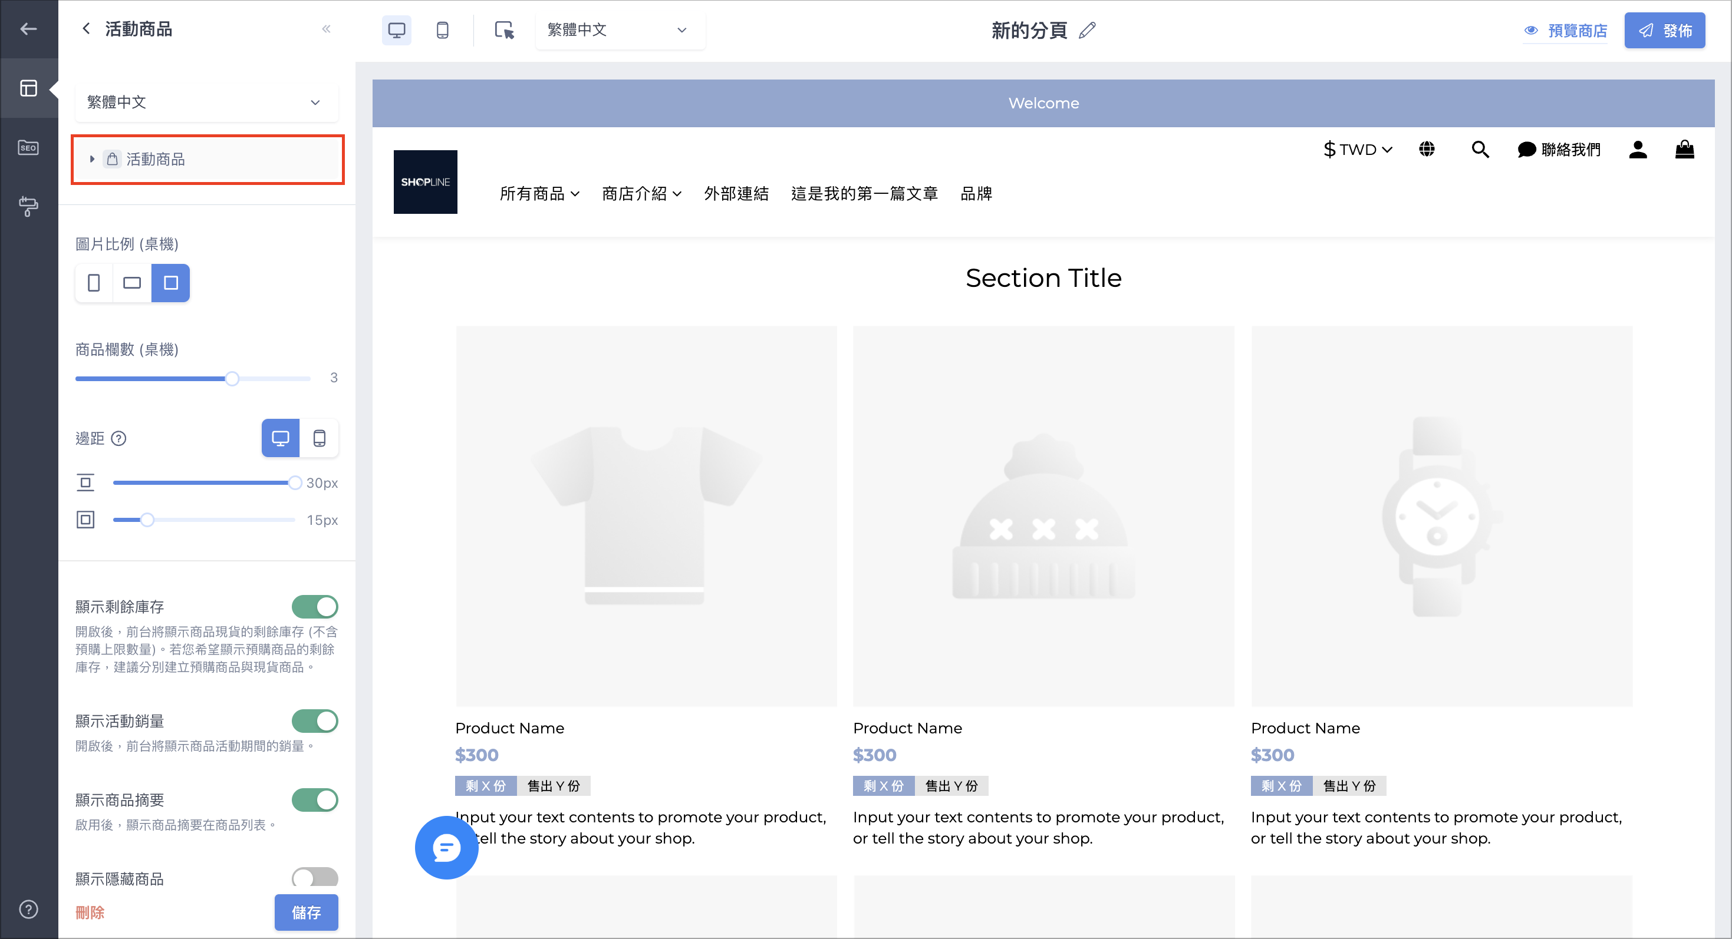Open 品牌 menu item
This screenshot has width=1732, height=939.
coord(976,193)
